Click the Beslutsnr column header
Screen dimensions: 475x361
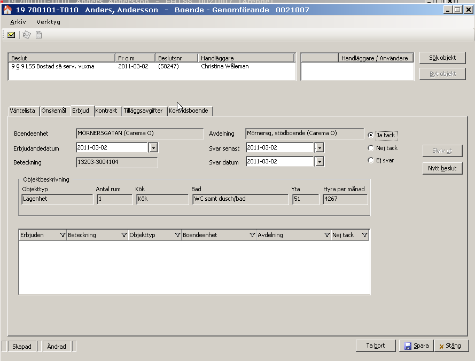pos(177,58)
